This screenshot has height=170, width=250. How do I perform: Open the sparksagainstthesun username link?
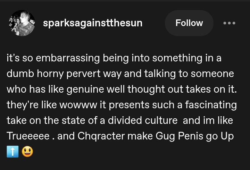[92, 23]
